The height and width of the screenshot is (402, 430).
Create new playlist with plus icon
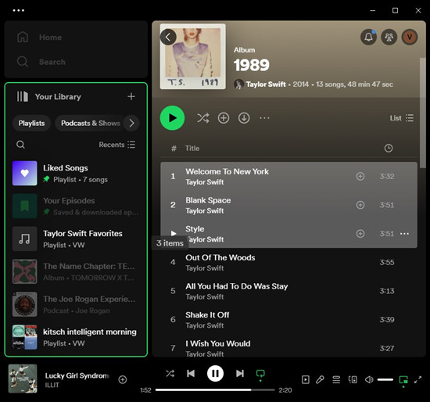point(131,97)
